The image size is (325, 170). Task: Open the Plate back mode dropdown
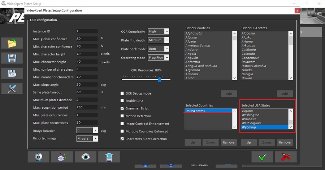167,49
